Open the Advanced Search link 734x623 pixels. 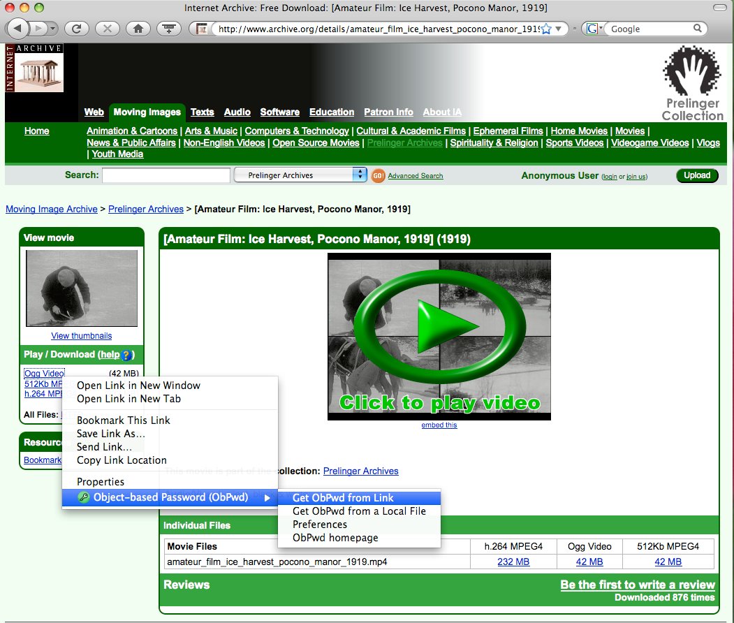(x=416, y=176)
